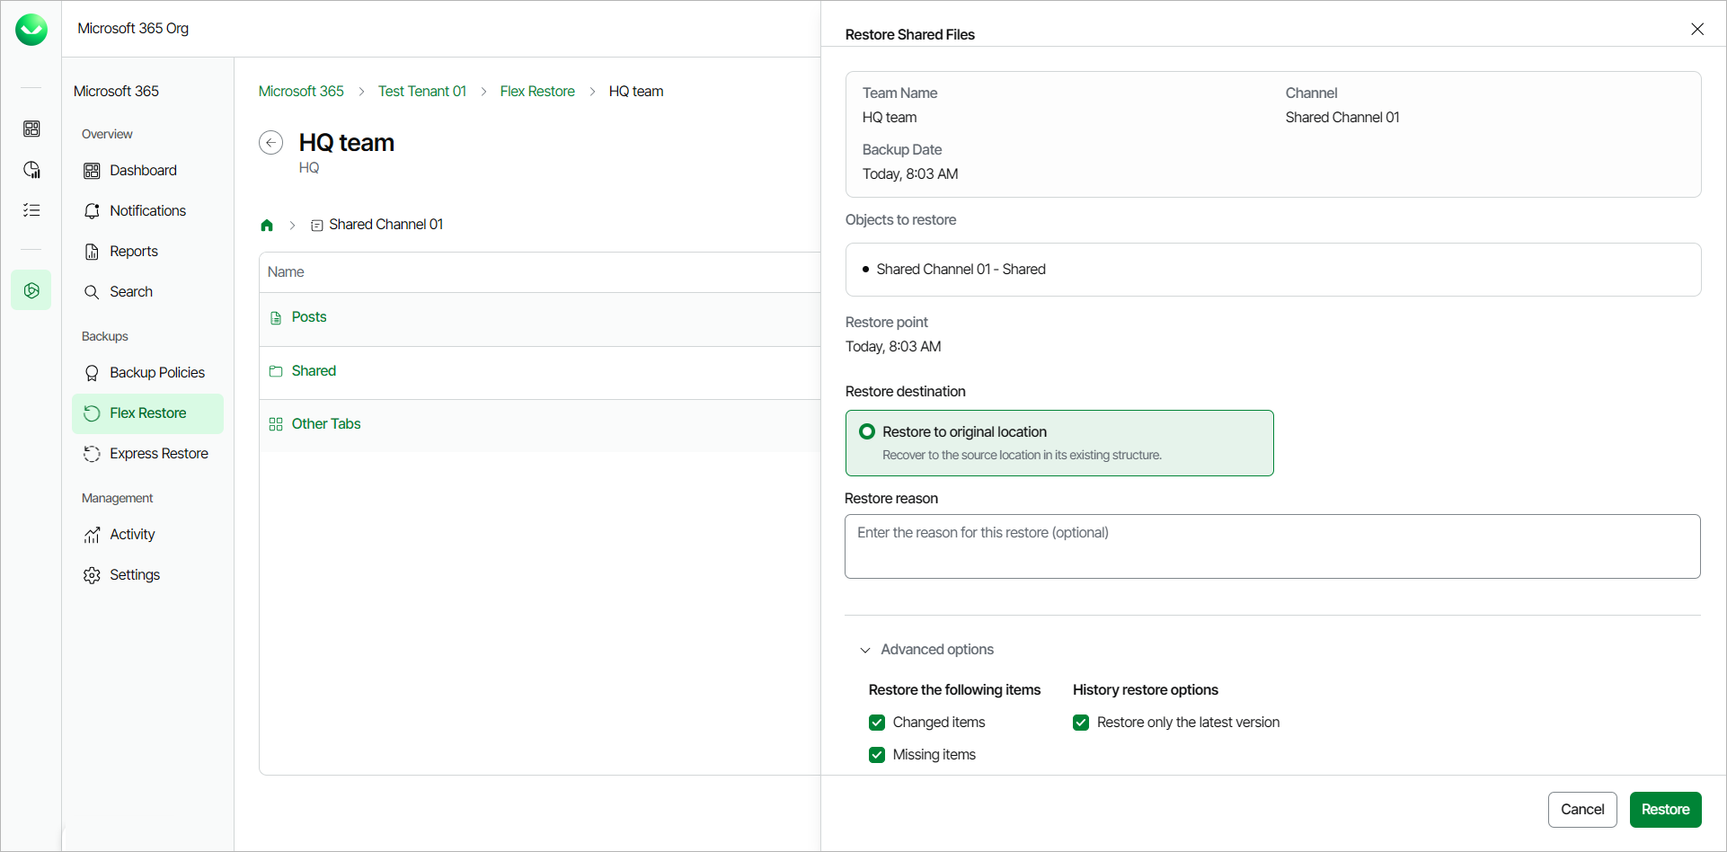The width and height of the screenshot is (1727, 852).
Task: Click the Microsoft 365 sidebar heading
Action: click(x=116, y=92)
